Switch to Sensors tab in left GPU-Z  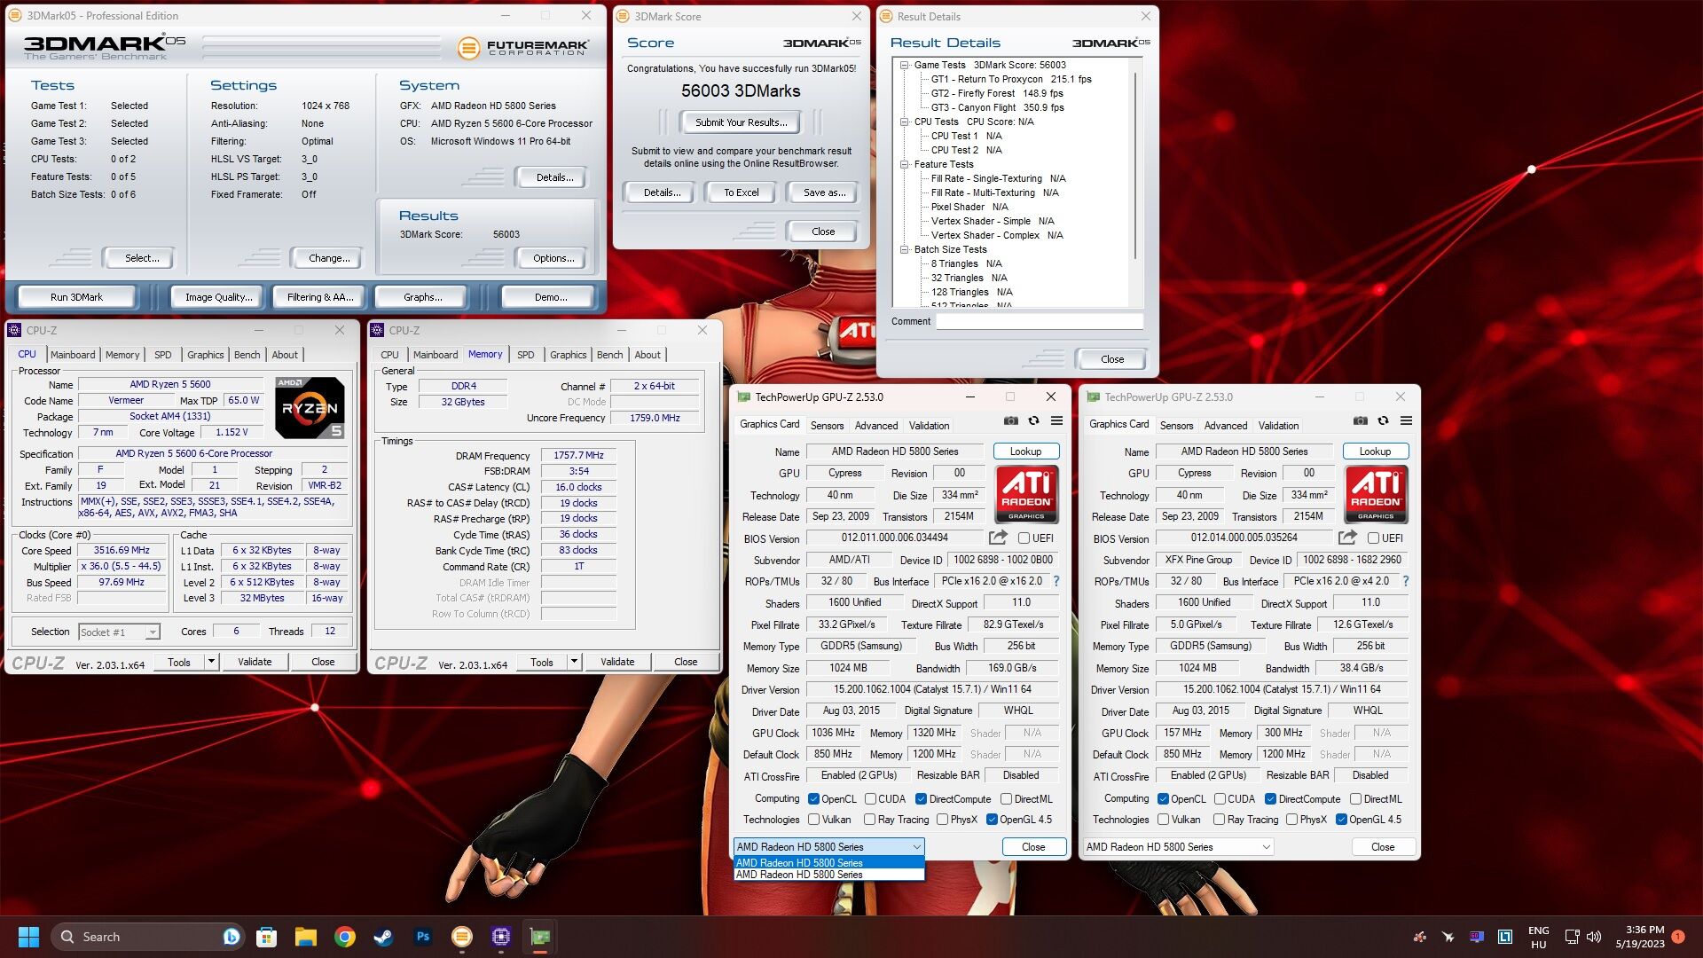827,426
